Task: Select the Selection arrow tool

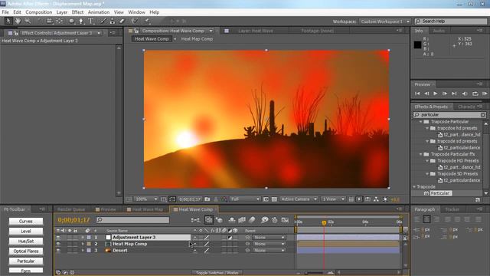Action: 8,21
